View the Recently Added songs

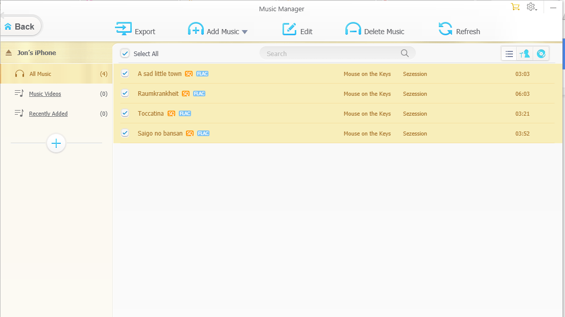48,113
